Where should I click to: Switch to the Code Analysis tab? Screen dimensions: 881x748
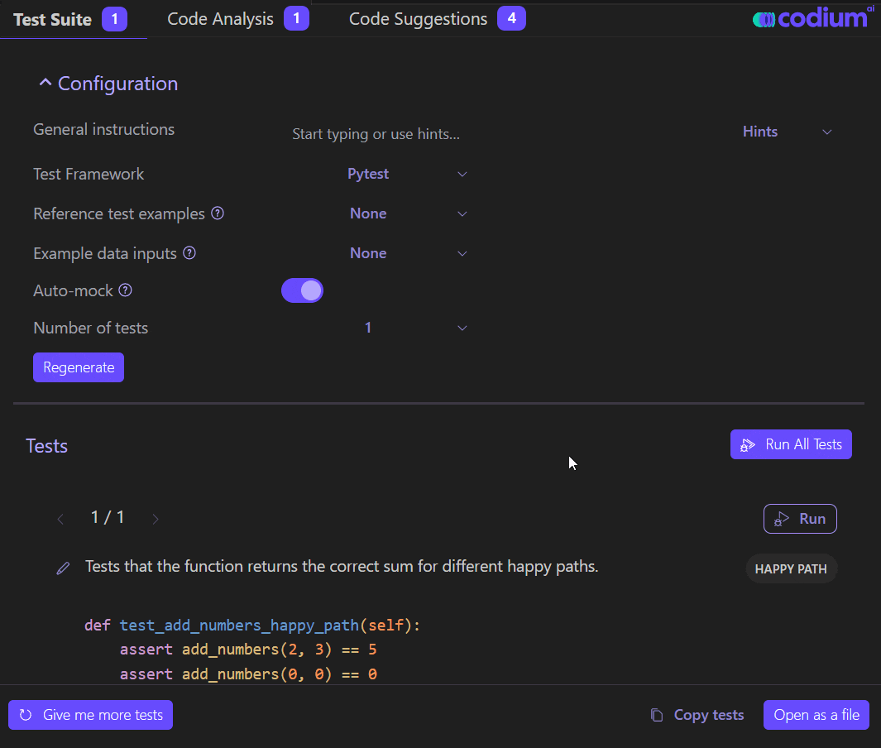220,17
